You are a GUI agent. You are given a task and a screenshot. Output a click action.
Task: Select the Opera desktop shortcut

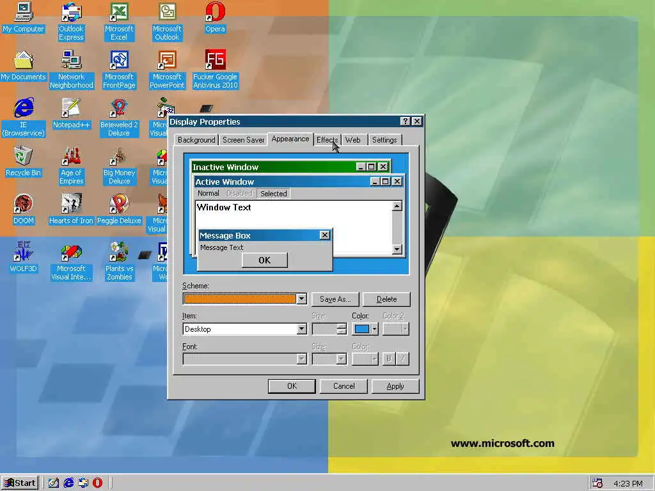[215, 17]
